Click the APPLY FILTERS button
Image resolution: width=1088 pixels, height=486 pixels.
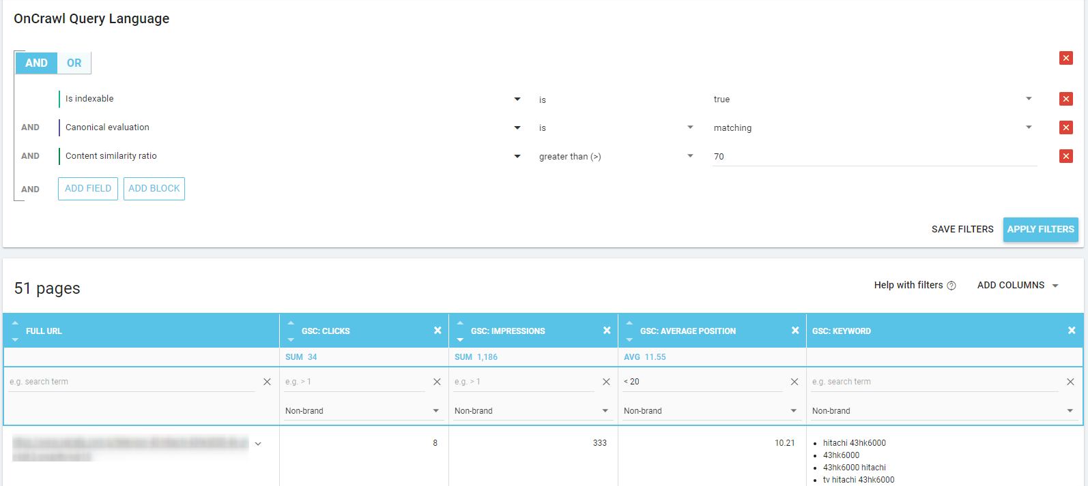(x=1040, y=229)
